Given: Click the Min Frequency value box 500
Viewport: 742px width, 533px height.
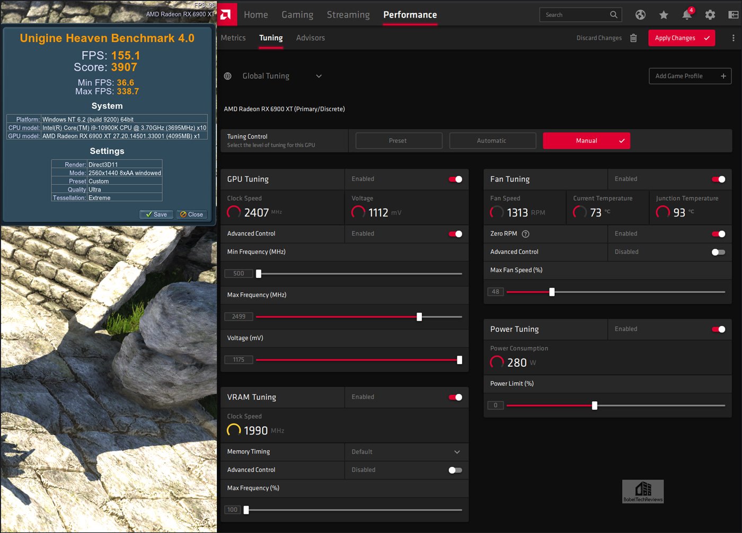Looking at the screenshot, I should (x=238, y=274).
